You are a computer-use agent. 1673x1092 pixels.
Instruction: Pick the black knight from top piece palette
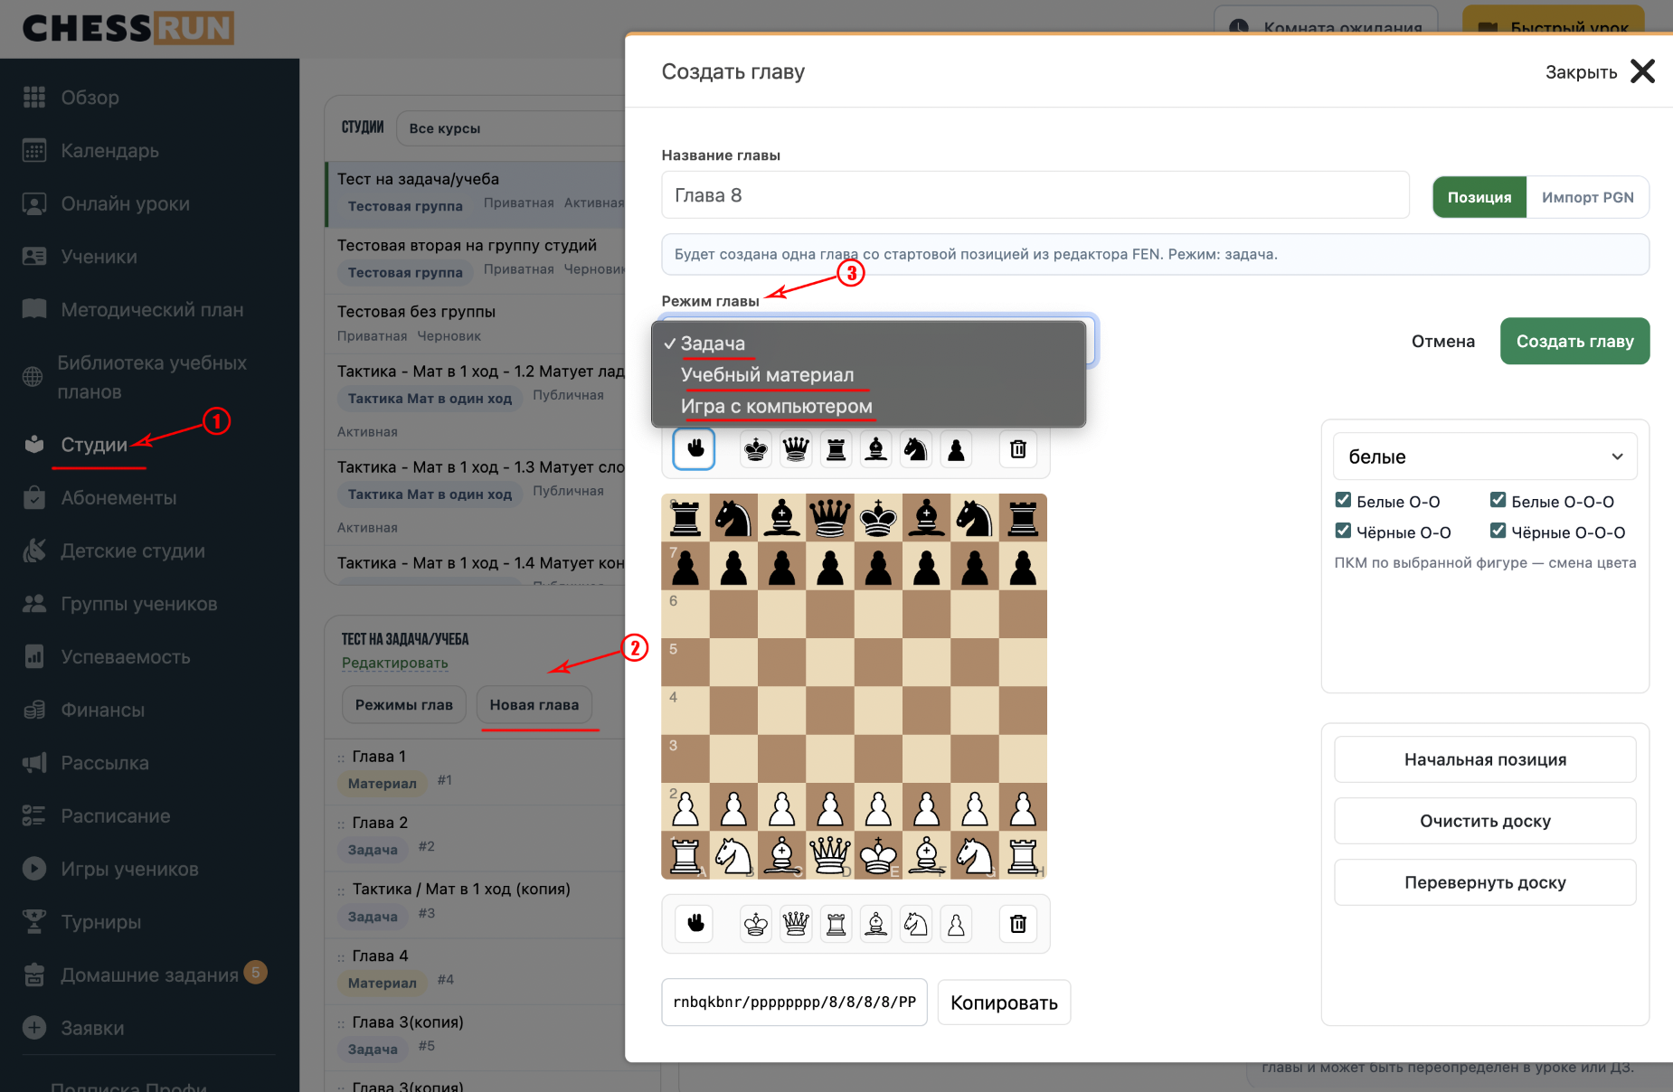pos(916,449)
